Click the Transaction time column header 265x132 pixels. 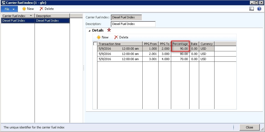tap(120, 44)
